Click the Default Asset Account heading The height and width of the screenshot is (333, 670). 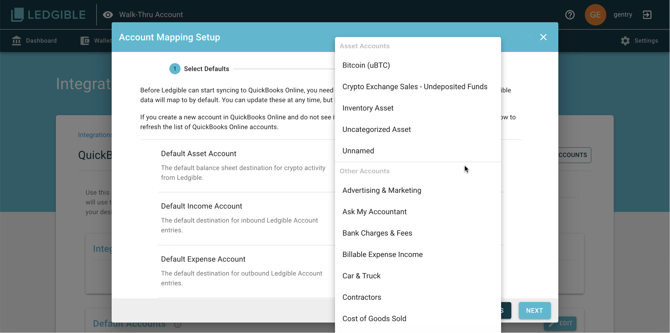[199, 154]
